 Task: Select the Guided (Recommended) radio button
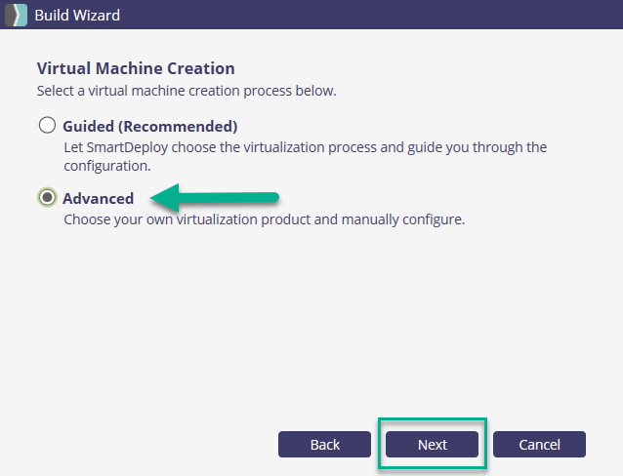tap(47, 126)
